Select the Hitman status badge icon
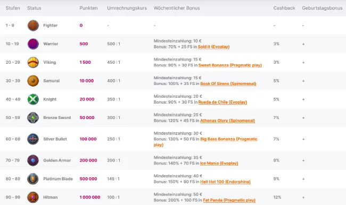This screenshot has width=346, height=205. tap(33, 197)
